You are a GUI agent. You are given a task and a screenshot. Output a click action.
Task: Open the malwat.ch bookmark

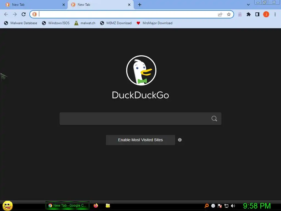coord(85,23)
